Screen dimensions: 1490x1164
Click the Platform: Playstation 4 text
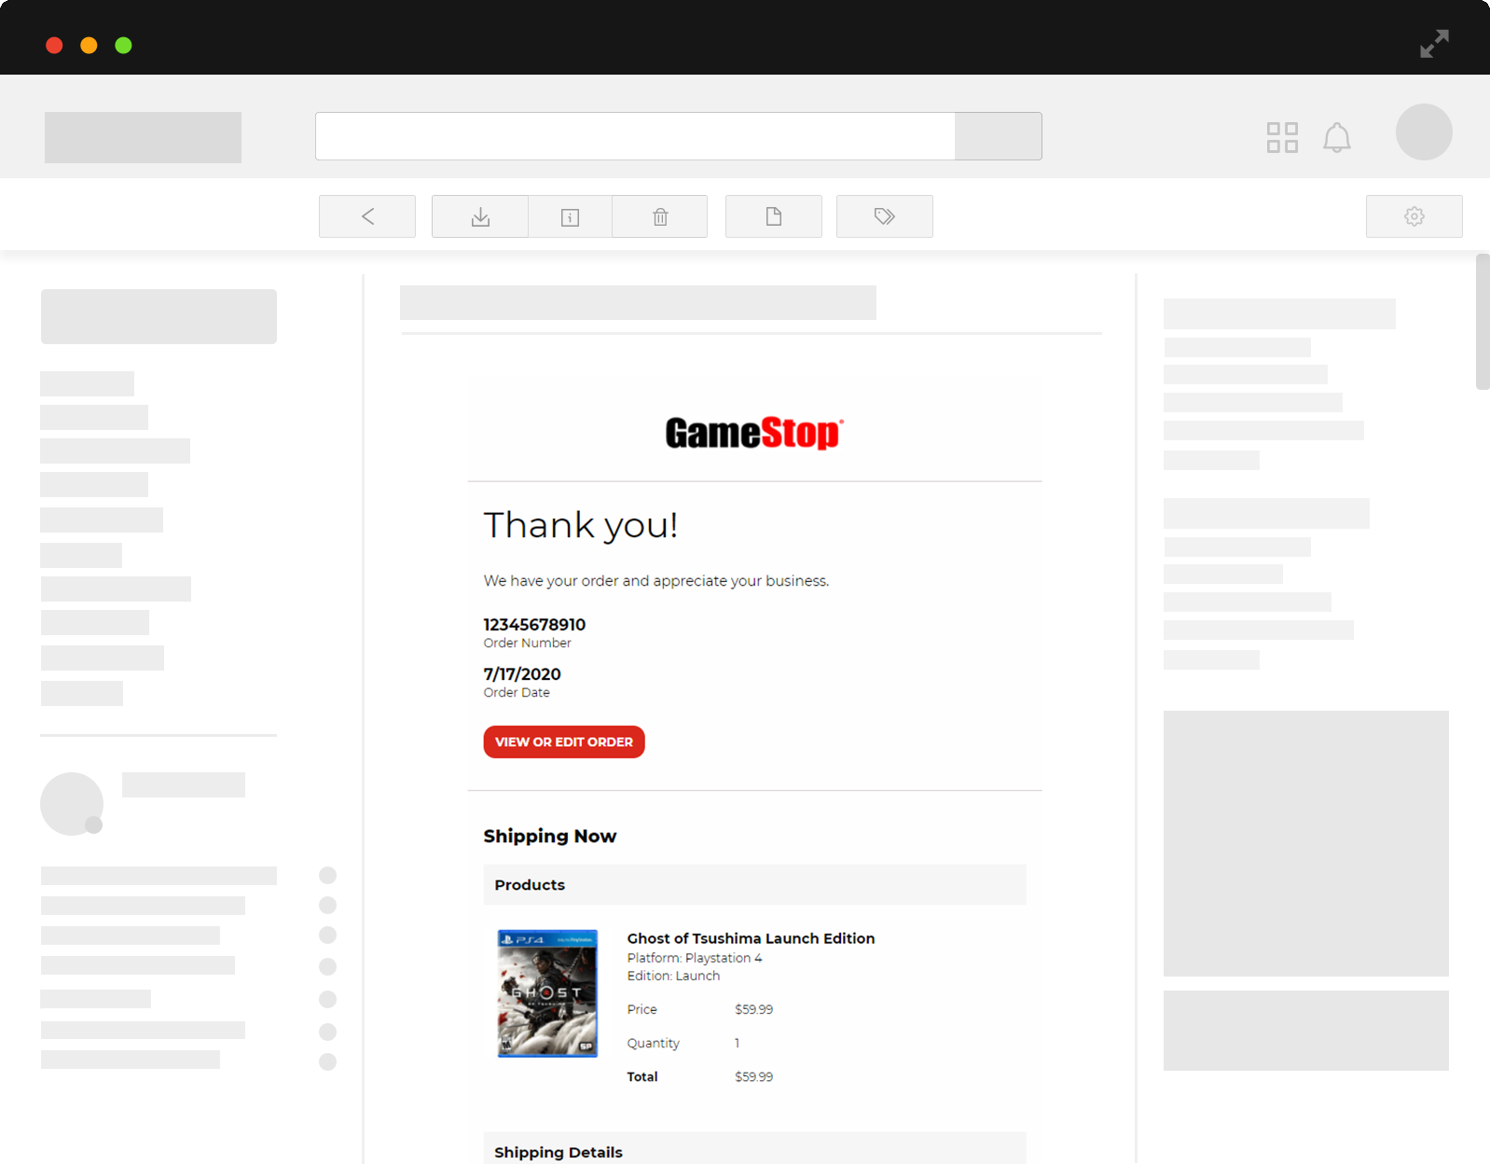(x=695, y=958)
